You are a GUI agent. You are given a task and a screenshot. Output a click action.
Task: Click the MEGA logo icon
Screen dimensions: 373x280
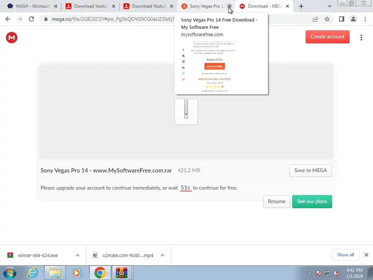coord(12,38)
